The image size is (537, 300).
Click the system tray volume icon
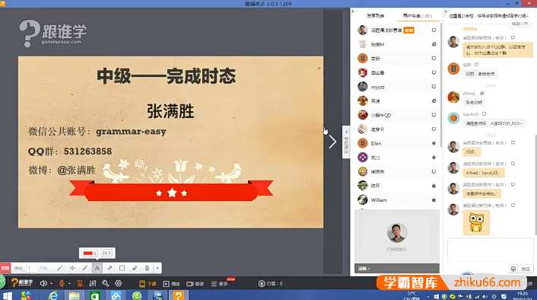485,296
